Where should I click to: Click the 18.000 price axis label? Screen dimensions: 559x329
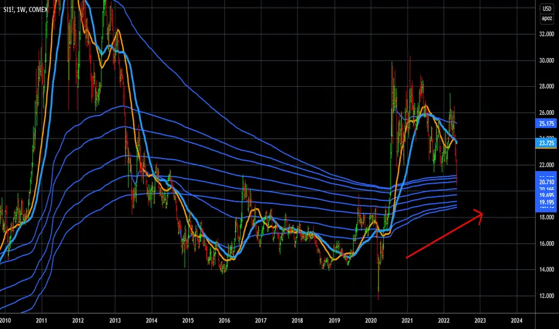tap(547, 217)
